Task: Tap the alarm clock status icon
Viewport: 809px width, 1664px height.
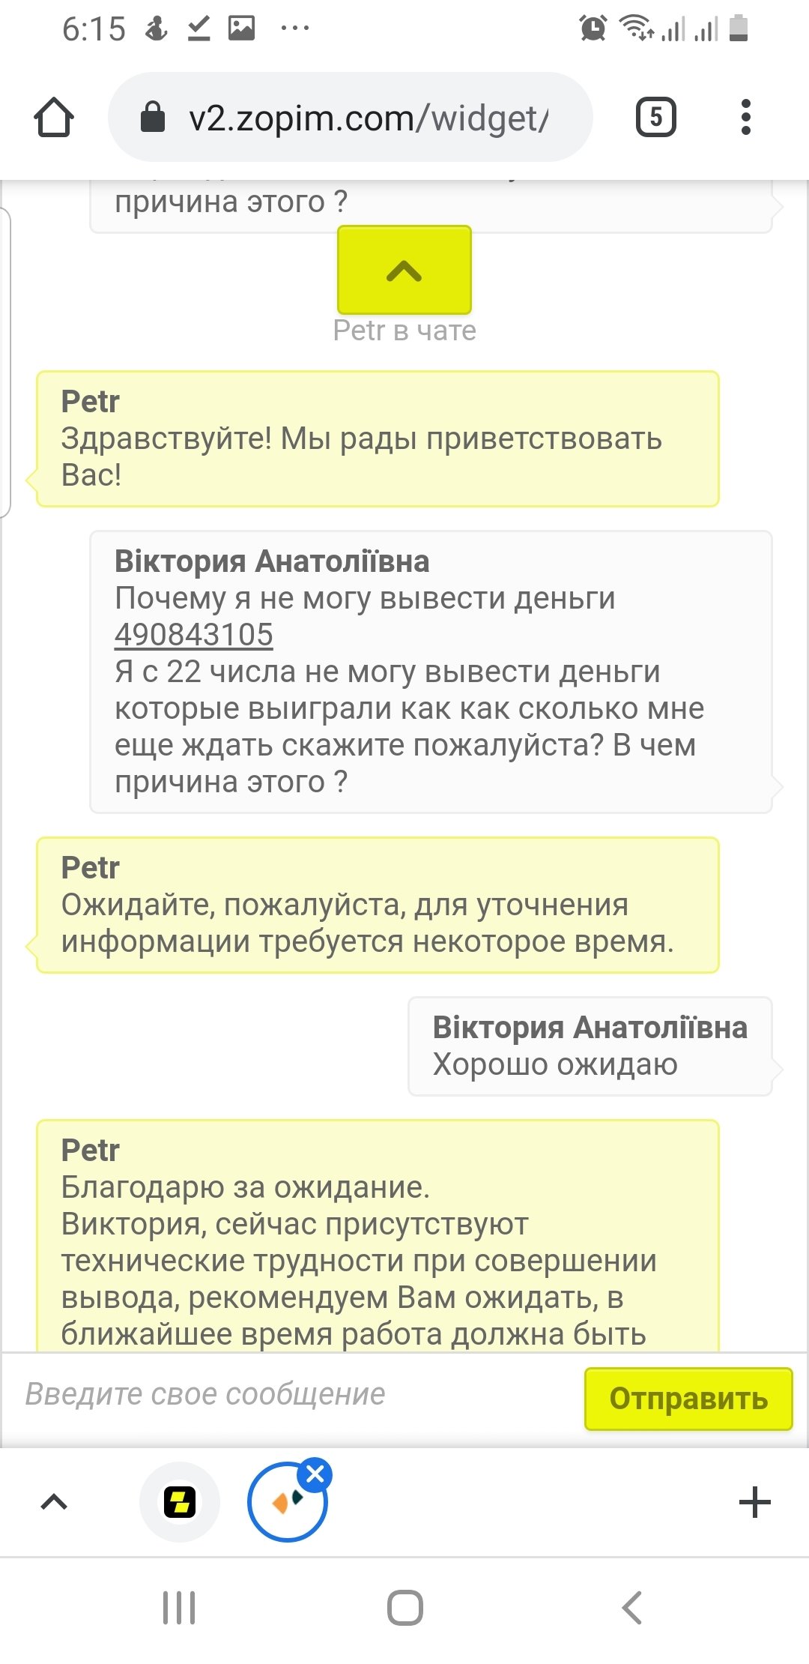Action: pos(593,28)
